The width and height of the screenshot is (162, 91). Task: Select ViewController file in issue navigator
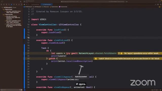(x=9, y=14)
